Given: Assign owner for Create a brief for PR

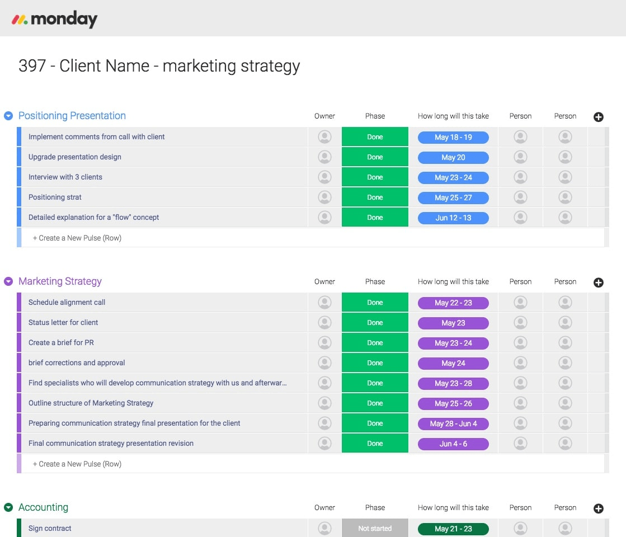Looking at the screenshot, I should [324, 343].
